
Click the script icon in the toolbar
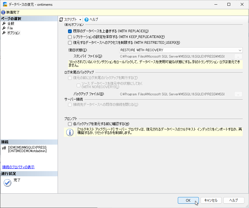61,20
